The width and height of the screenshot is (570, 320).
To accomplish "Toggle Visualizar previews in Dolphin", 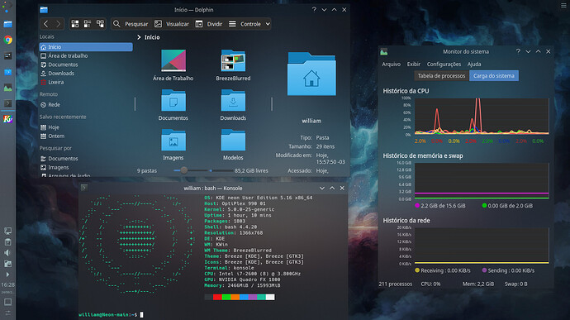I will point(172,24).
